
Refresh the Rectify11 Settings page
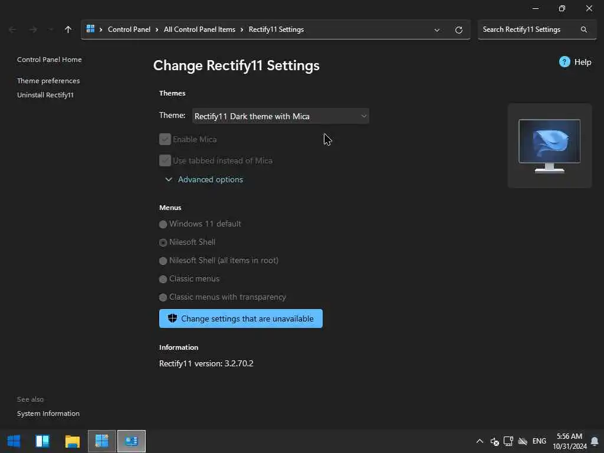tap(458, 29)
